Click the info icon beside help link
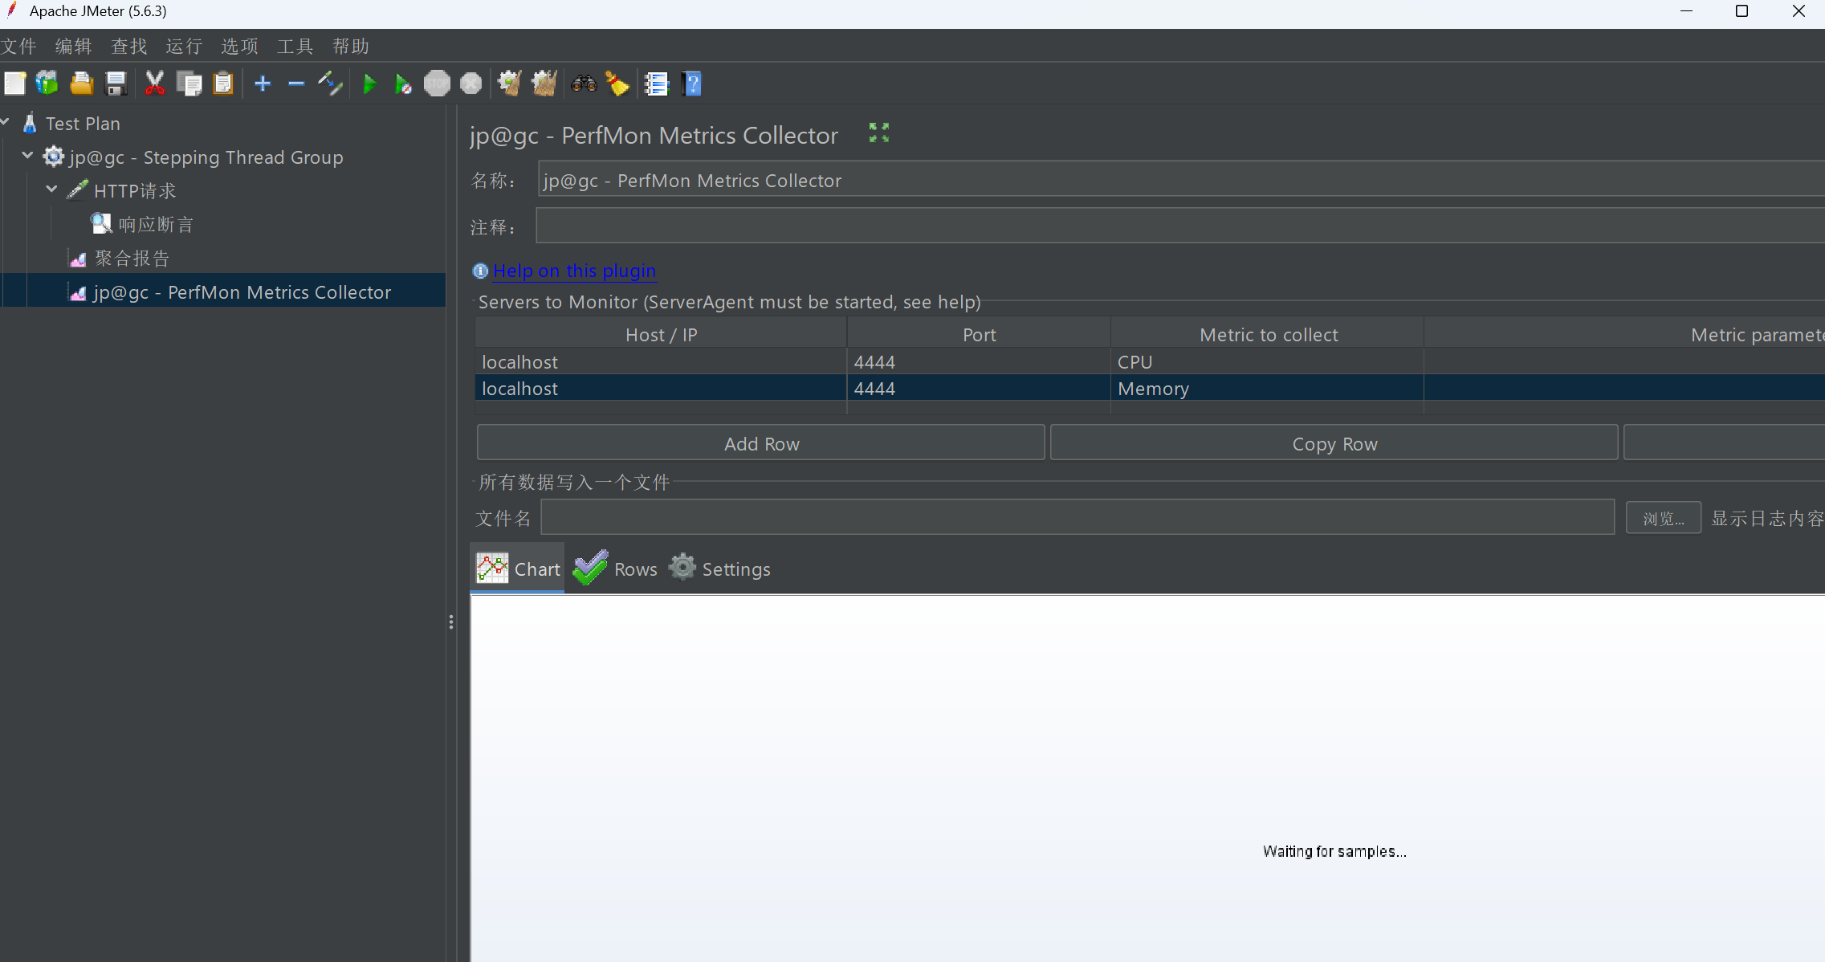The width and height of the screenshot is (1825, 962). [x=480, y=271]
